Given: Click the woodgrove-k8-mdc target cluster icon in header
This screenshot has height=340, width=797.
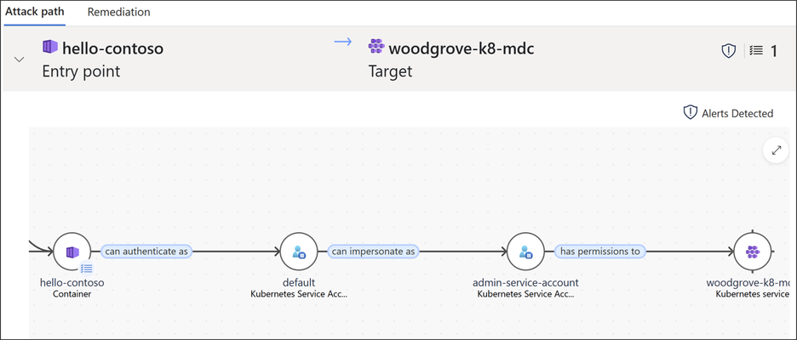Looking at the screenshot, I should click(x=376, y=47).
